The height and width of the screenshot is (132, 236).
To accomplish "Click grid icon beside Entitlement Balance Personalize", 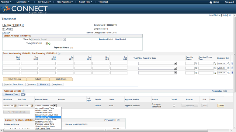I will pos(118,120).
